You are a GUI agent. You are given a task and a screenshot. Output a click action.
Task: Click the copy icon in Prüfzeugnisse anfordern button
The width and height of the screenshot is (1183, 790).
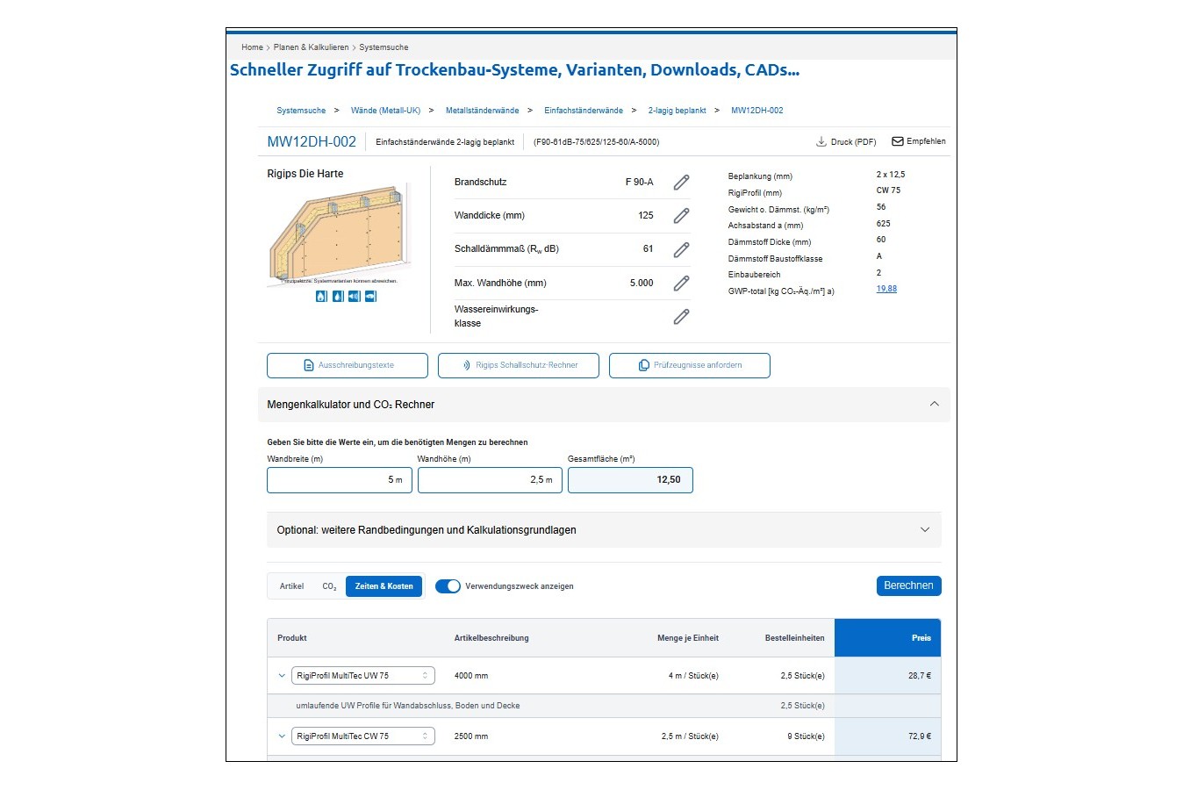point(644,365)
